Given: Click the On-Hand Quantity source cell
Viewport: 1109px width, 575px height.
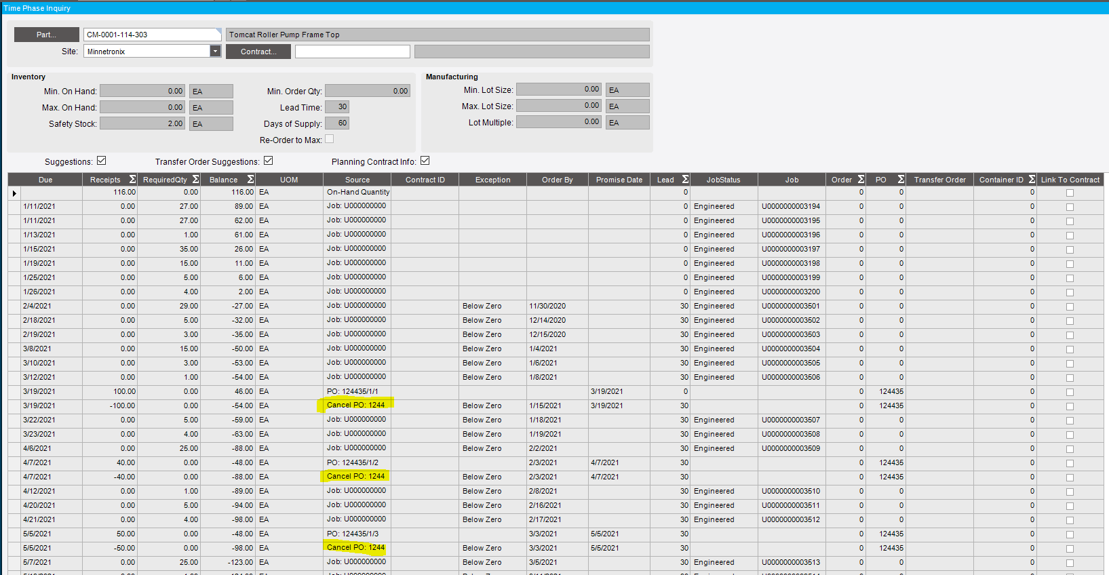Looking at the screenshot, I should [x=357, y=193].
